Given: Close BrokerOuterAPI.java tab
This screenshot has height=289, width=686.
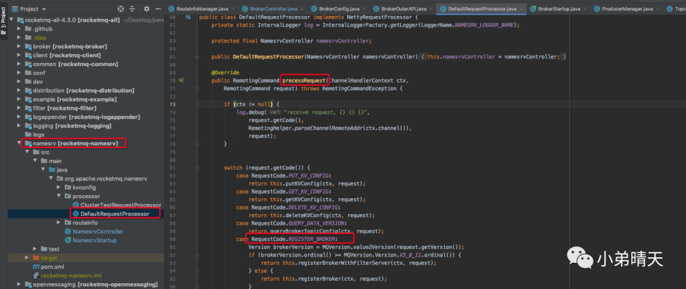Looking at the screenshot, I should click(x=431, y=9).
